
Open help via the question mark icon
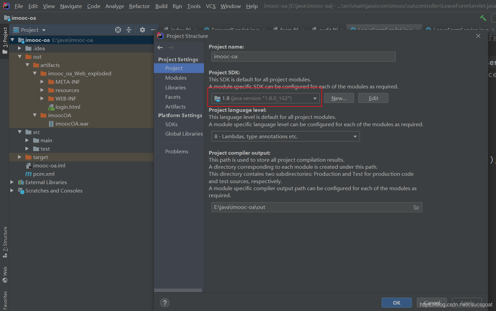(165, 302)
